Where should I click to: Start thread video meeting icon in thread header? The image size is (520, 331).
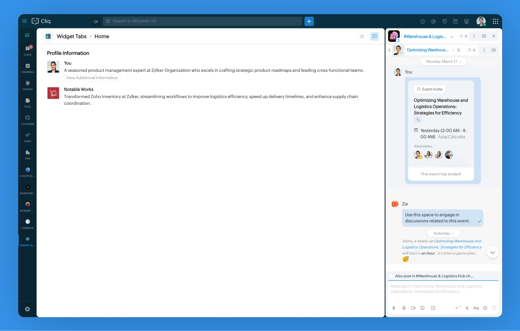493,50
